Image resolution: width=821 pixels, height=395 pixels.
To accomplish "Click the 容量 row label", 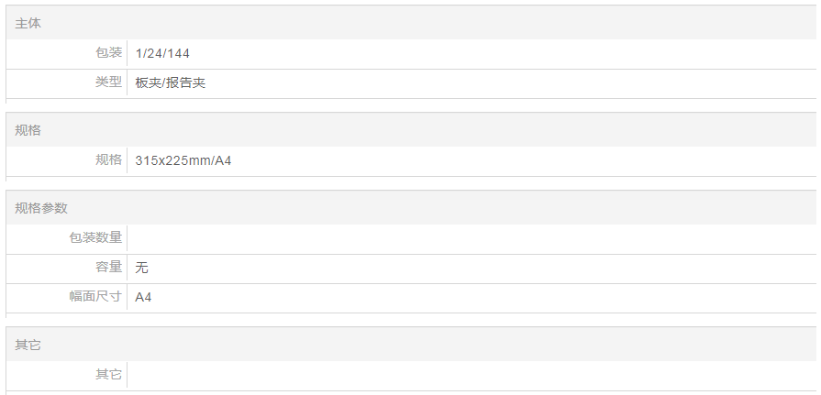I will click(x=108, y=268).
